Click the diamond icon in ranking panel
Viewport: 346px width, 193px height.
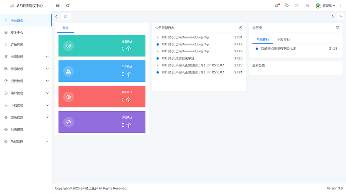click(337, 28)
